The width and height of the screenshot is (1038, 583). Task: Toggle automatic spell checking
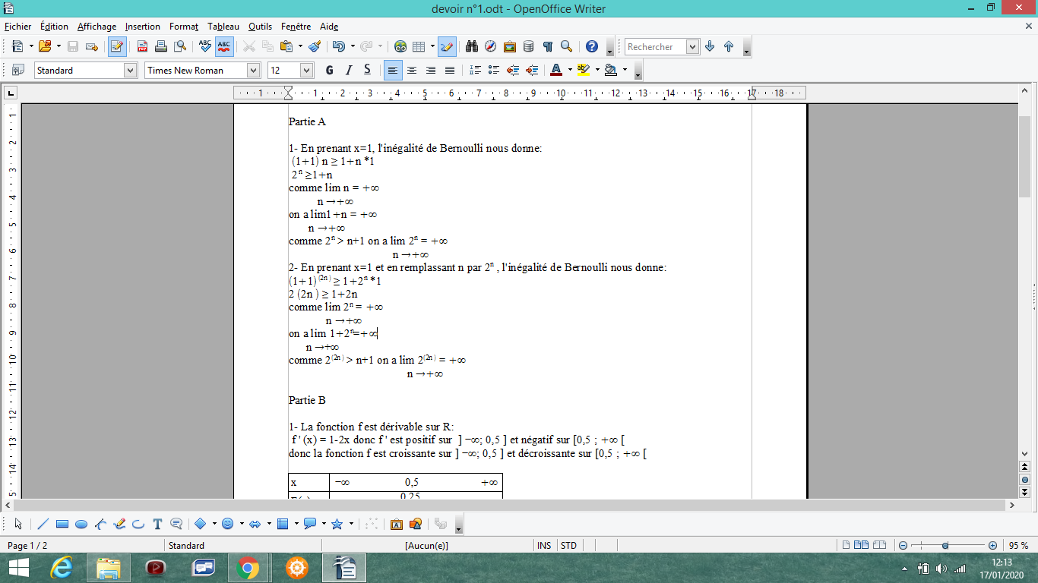tap(224, 46)
